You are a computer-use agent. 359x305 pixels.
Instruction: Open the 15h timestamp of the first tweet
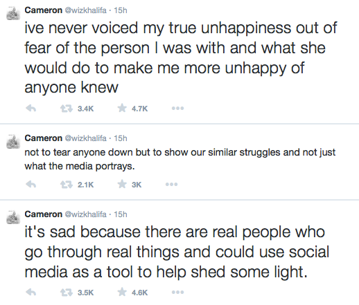(121, 10)
